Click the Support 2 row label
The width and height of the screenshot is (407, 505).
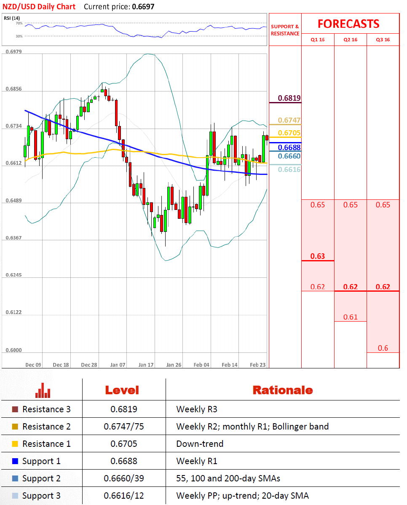[41, 478]
